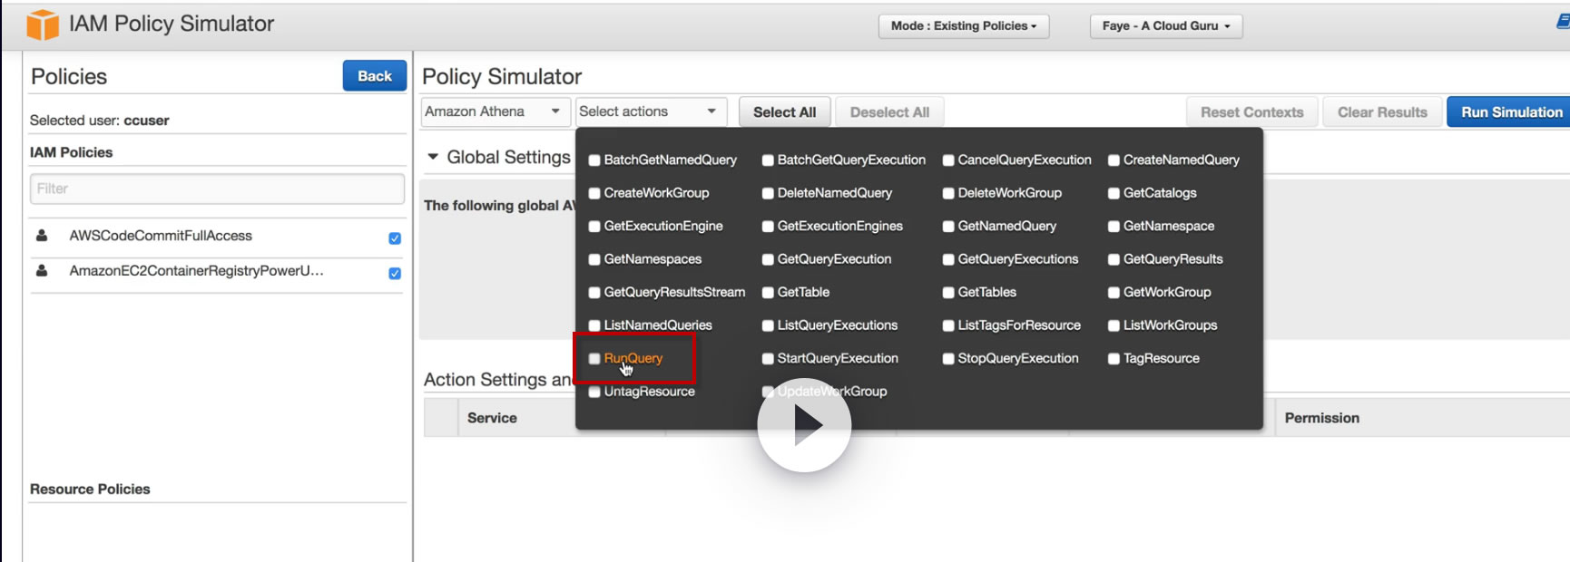This screenshot has height=562, width=1570.
Task: Check the GetNamedQuery action
Action: tap(948, 227)
